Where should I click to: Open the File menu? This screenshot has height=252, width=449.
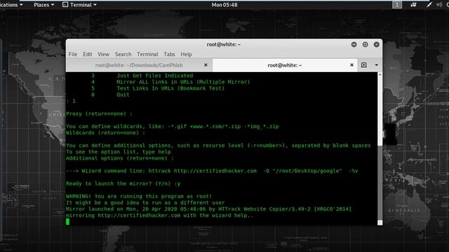point(73,55)
